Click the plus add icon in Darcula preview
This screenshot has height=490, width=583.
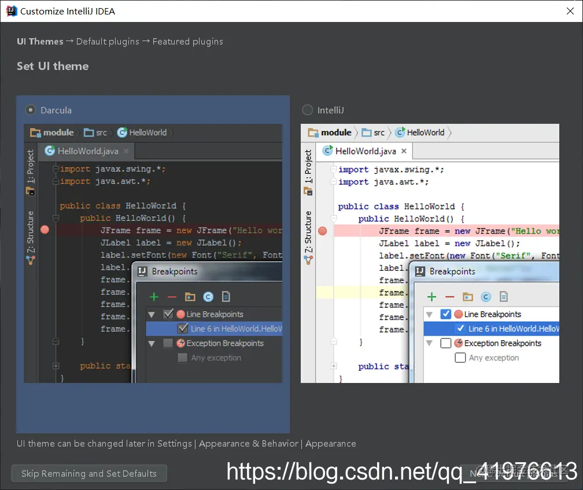(154, 297)
